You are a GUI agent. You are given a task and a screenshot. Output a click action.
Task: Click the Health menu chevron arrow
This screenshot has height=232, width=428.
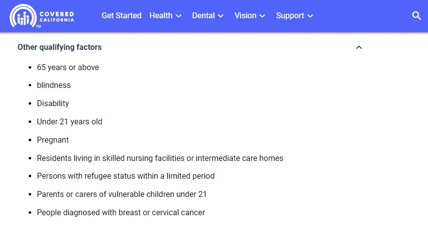click(x=179, y=16)
